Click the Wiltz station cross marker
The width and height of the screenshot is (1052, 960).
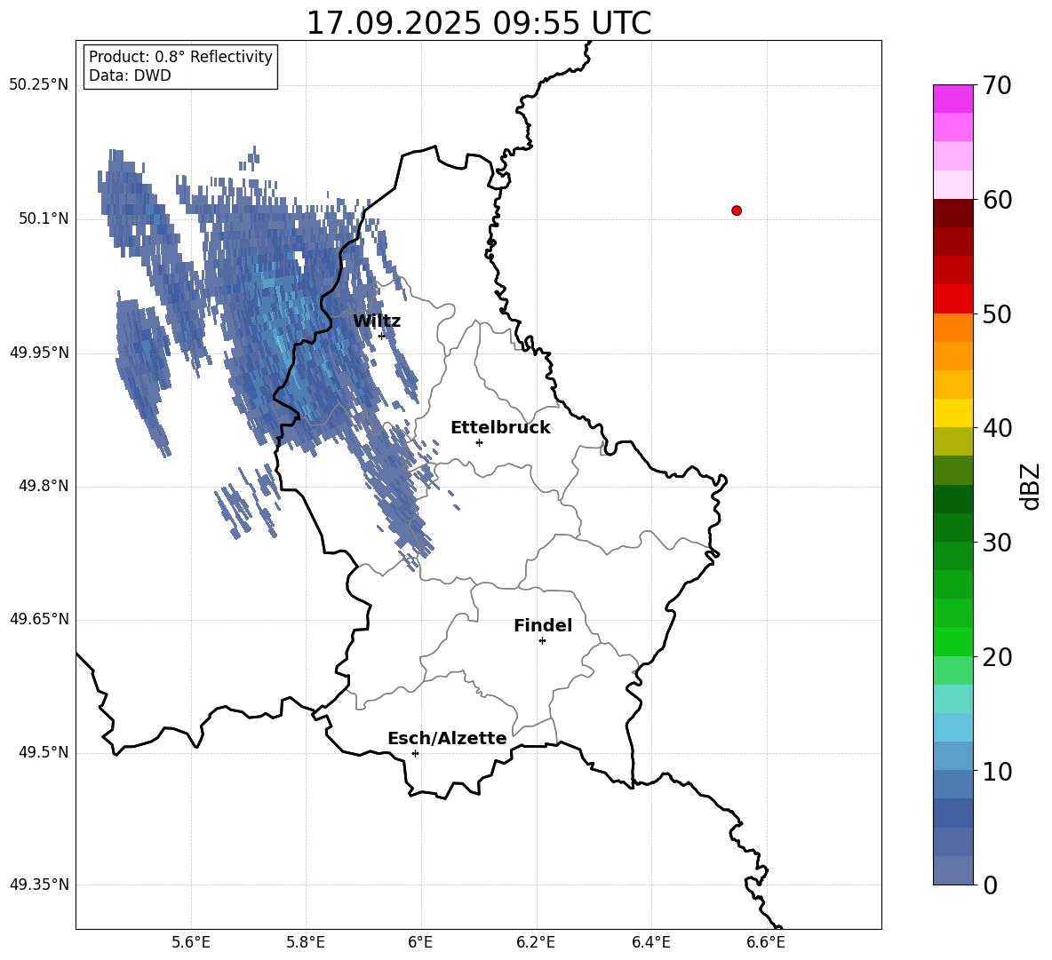pyautogui.click(x=382, y=336)
